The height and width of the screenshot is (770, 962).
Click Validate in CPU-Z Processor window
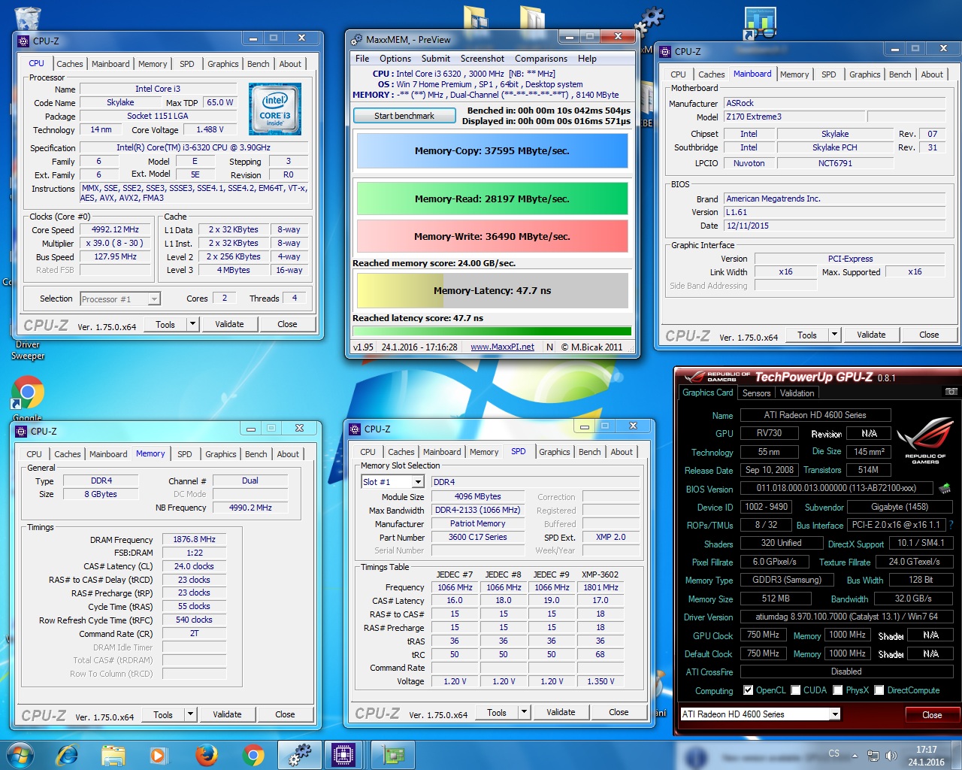(x=229, y=324)
